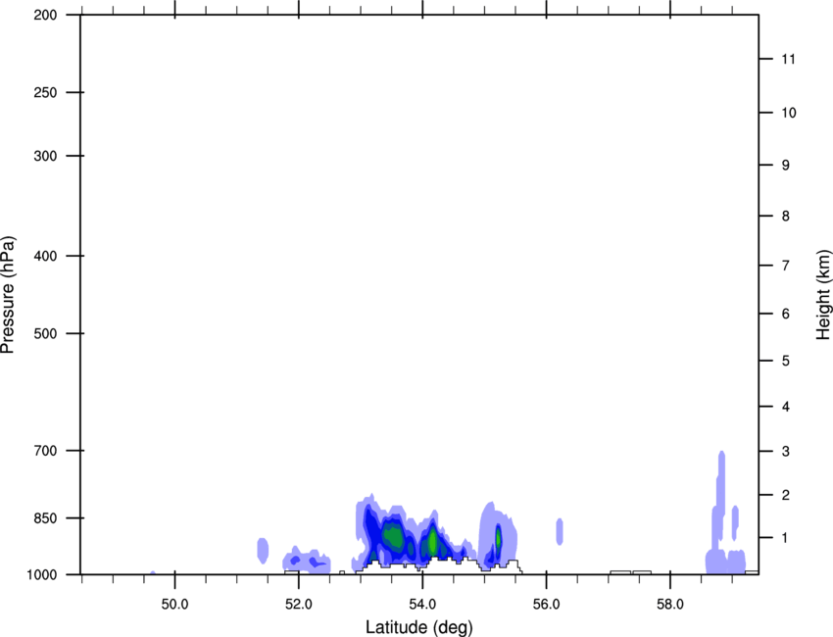Click the light-blue blob near 51.4 latitude
Image resolution: width=833 pixels, height=637 pixels.
[x=263, y=551]
